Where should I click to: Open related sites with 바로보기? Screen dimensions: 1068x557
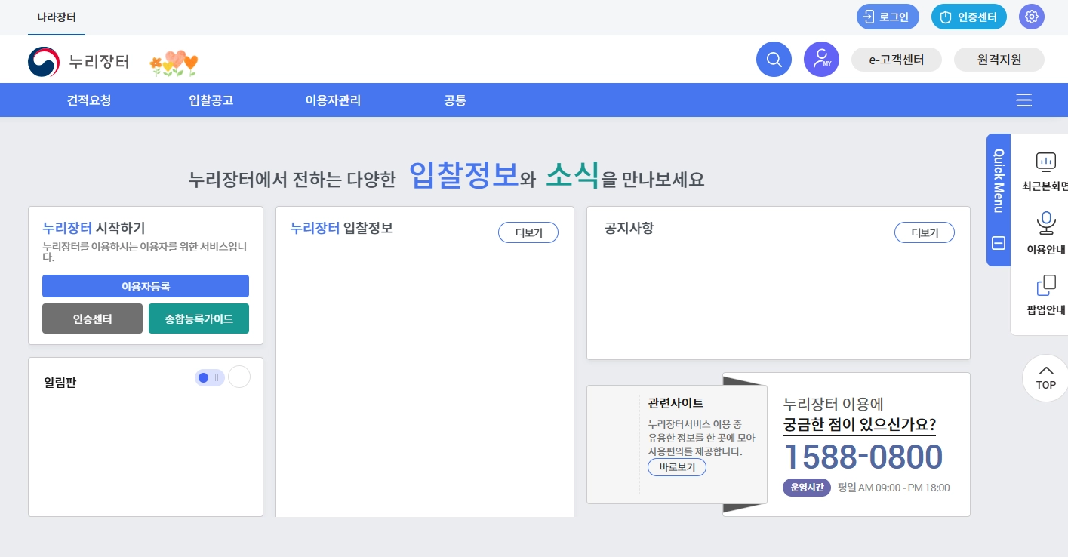[676, 467]
